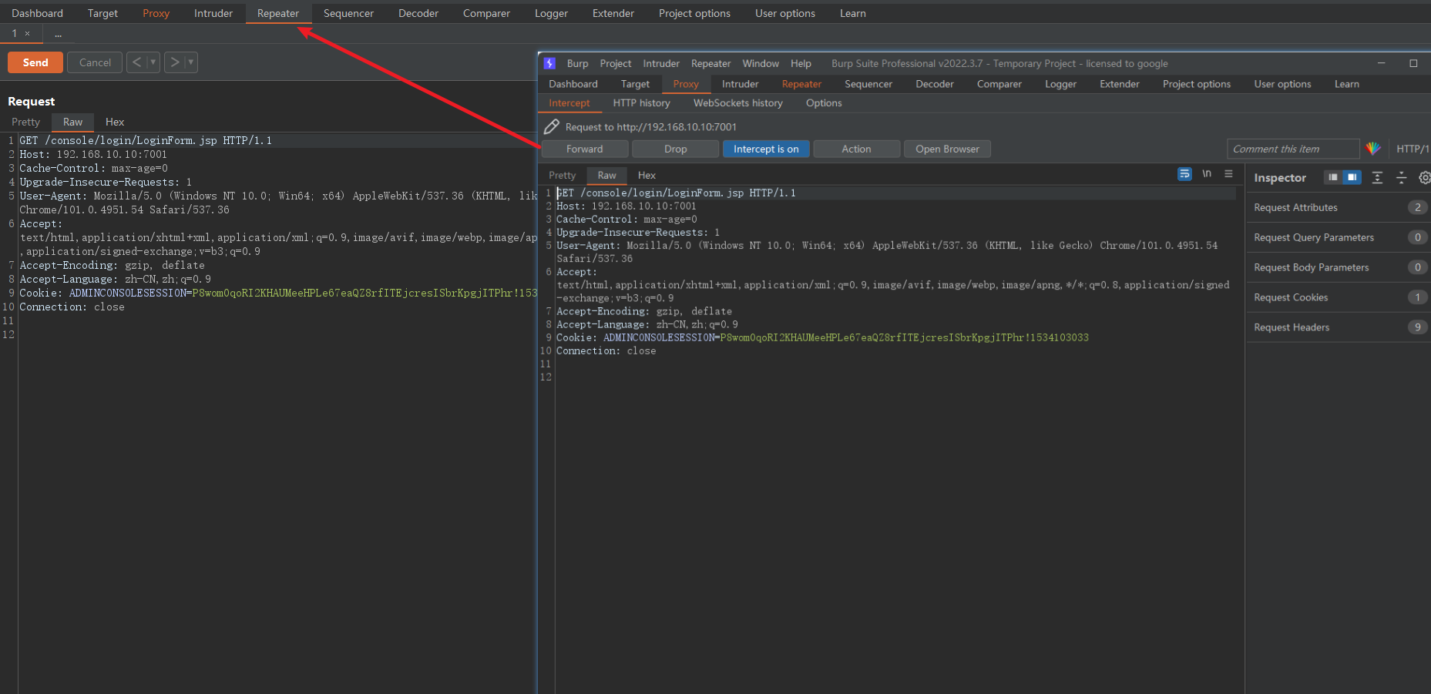Image resolution: width=1431 pixels, height=694 pixels.
Task: Open the Burp menu in the title bar
Action: pyautogui.click(x=577, y=63)
